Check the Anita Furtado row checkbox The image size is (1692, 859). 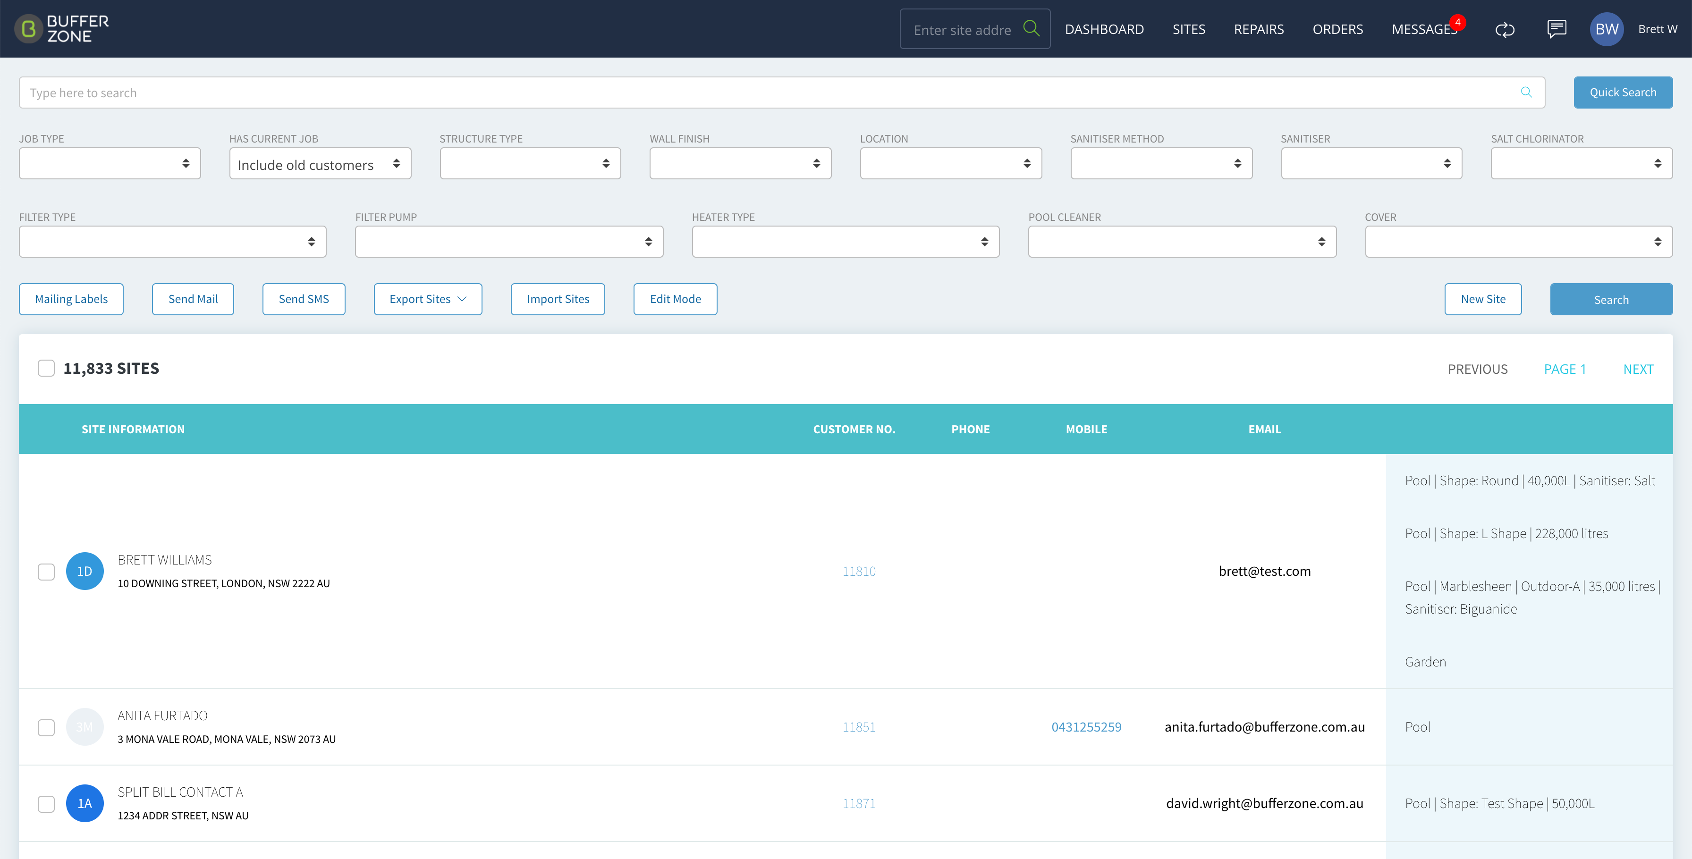tap(46, 728)
